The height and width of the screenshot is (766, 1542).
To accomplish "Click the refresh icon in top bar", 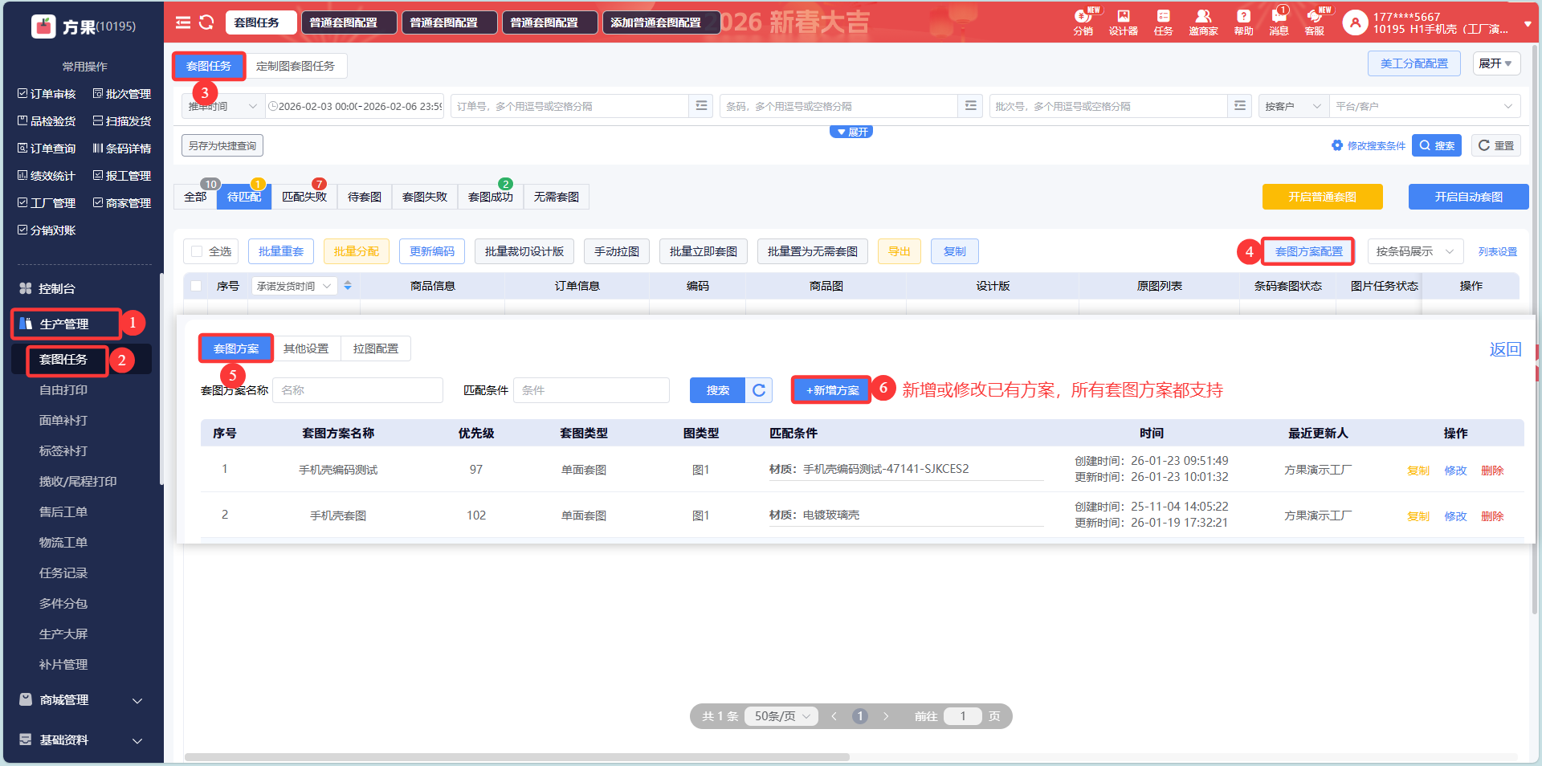I will (x=206, y=22).
